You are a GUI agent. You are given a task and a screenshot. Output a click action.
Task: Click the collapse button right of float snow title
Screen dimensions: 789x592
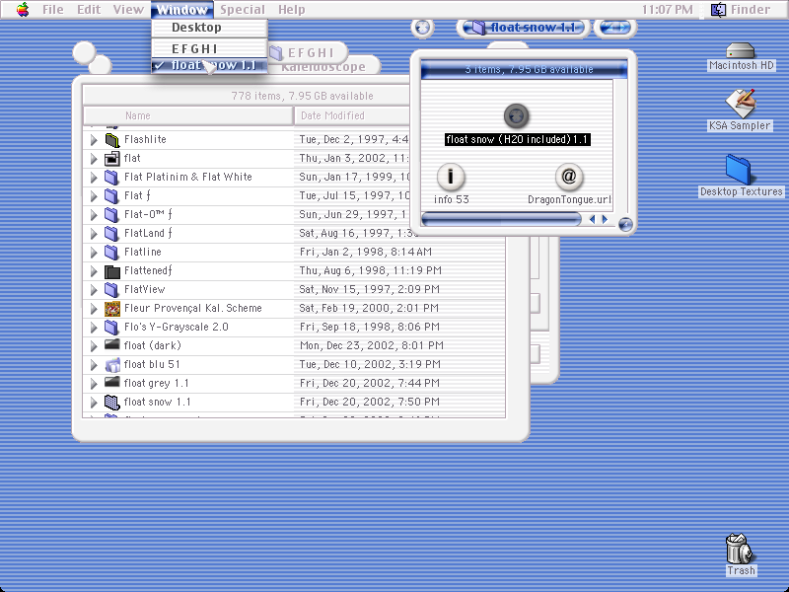pyautogui.click(x=614, y=28)
